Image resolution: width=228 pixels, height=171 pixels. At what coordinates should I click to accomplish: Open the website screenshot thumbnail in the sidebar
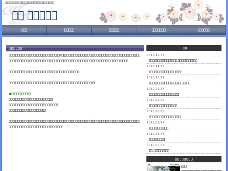pyautogui.click(x=163, y=167)
